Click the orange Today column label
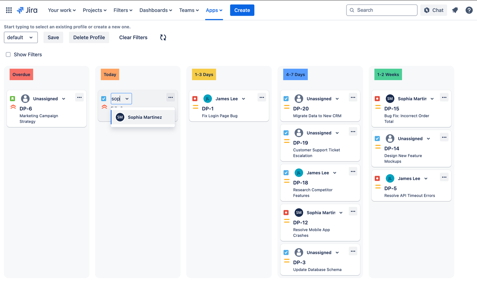Viewport: 477px width, 287px height. [x=110, y=75]
